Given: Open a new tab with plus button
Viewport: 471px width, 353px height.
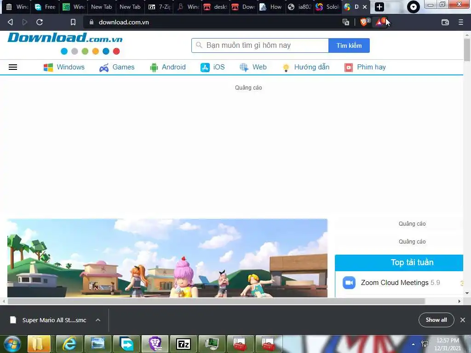Looking at the screenshot, I should (379, 7).
